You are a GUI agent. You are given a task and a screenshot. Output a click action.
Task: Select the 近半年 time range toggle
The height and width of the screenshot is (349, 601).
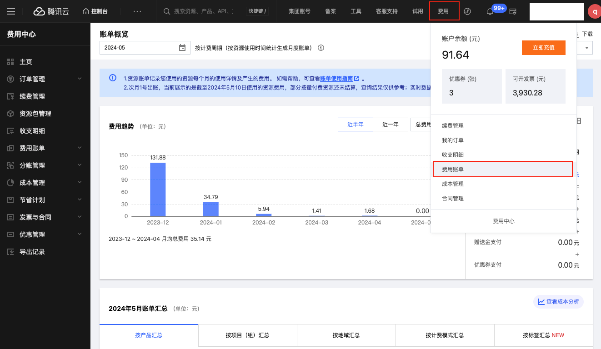point(355,125)
